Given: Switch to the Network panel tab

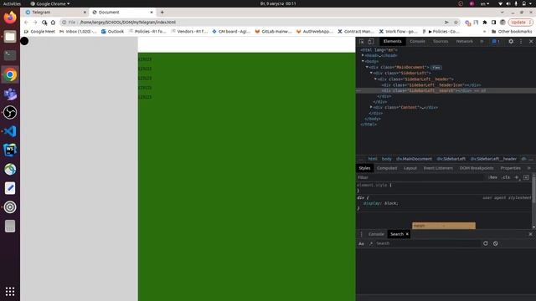Looking at the screenshot, I should (464, 41).
